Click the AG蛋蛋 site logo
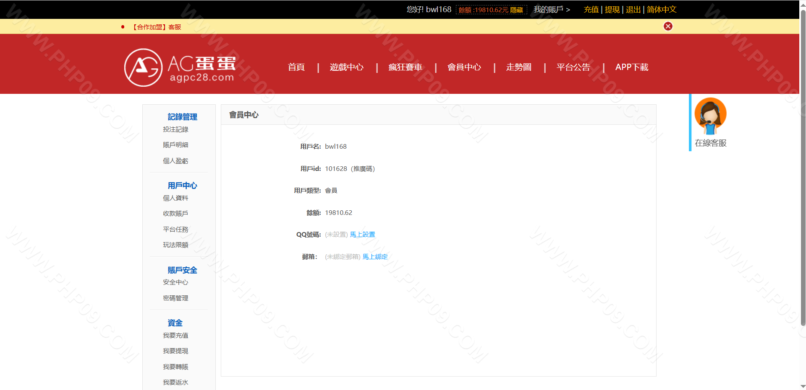Image resolution: width=806 pixels, height=390 pixels. coord(180,67)
